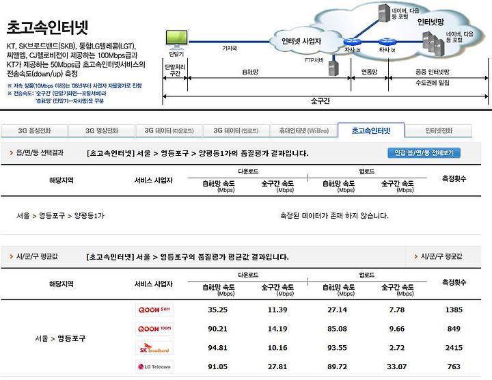The width and height of the screenshot is (492, 380).
Task: Click measurement count 849
Action: pos(454,329)
